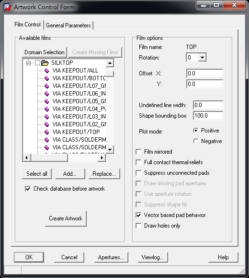This screenshot has width=249, height=278.
Task: Click the pink icon beside VIA KEEPOUT/ALL
Action: pyautogui.click(x=47, y=71)
